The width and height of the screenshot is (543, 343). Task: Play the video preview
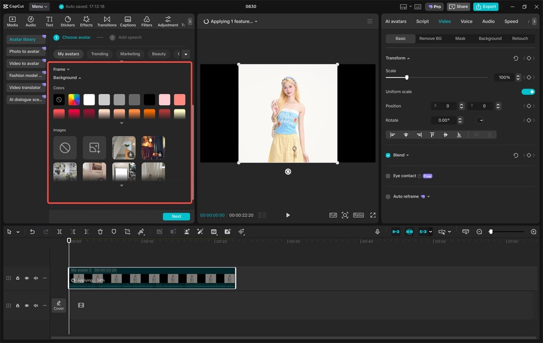point(288,215)
